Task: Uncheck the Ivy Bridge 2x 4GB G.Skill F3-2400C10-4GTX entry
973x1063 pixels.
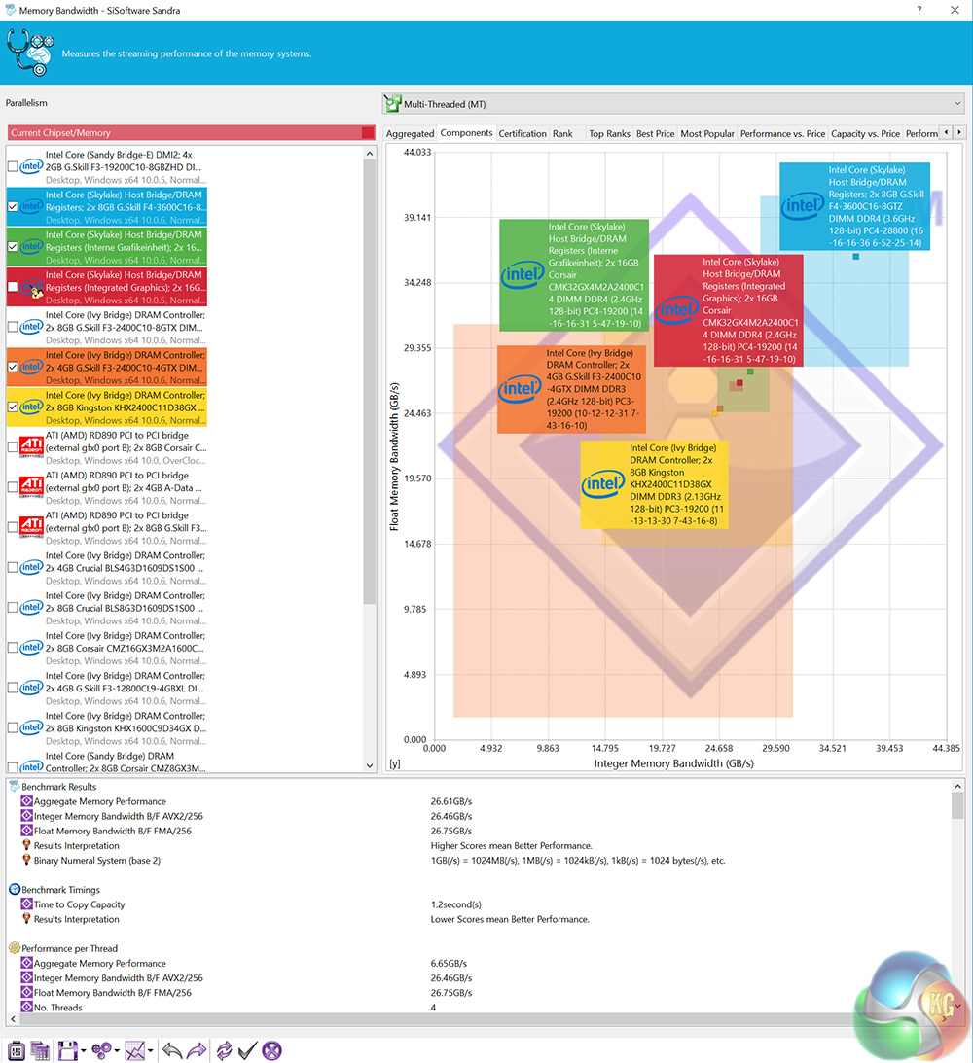Action: [x=13, y=367]
